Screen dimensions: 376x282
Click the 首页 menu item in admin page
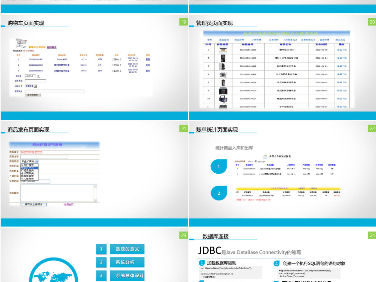pyautogui.click(x=210, y=40)
